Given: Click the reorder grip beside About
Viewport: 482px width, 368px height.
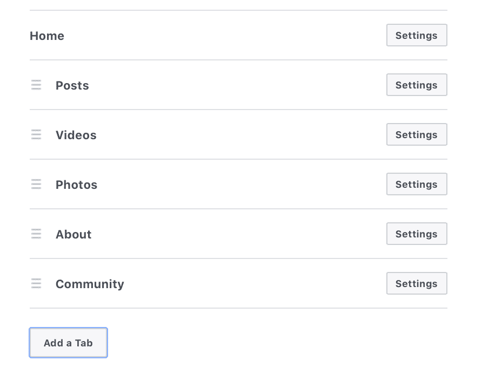Looking at the screenshot, I should [36, 234].
